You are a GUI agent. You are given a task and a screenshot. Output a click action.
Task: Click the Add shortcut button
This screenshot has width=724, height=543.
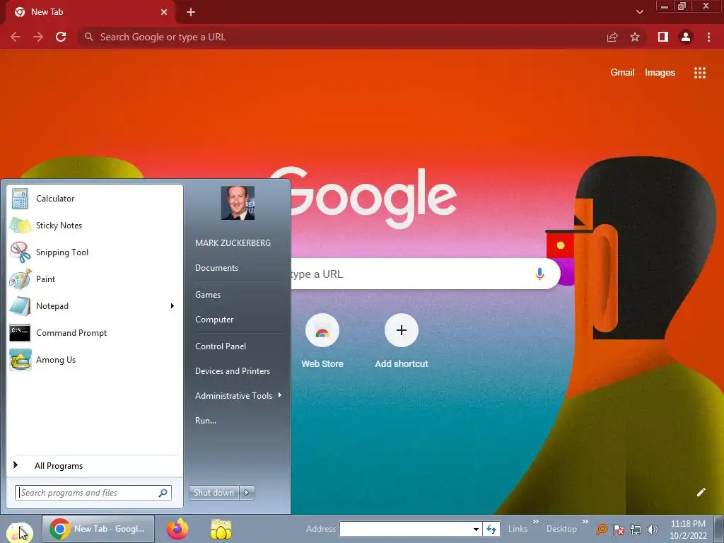402,341
